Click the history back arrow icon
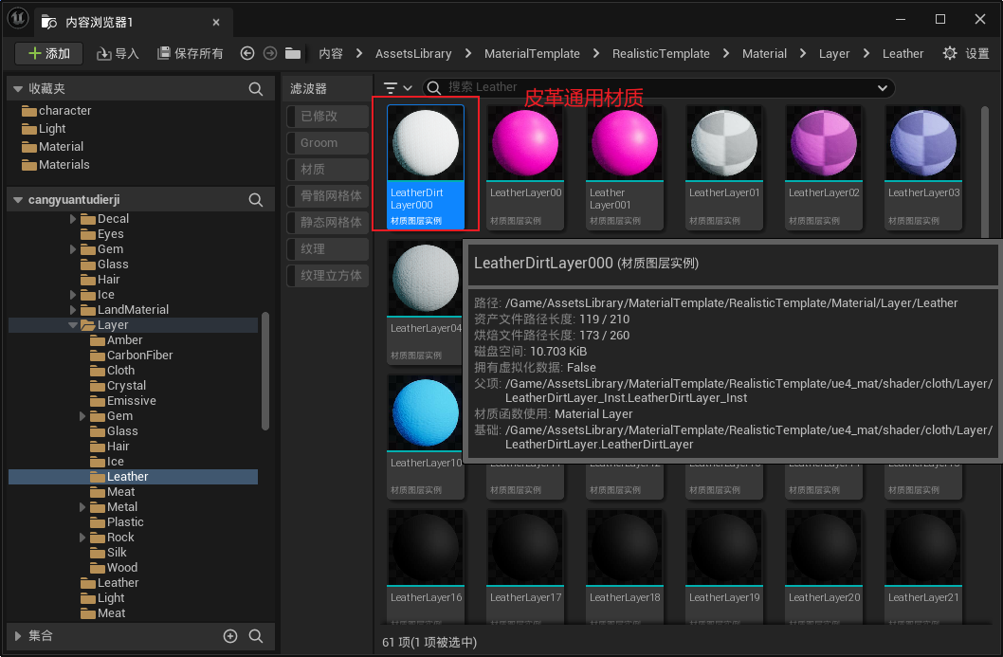The height and width of the screenshot is (657, 1003). click(247, 54)
